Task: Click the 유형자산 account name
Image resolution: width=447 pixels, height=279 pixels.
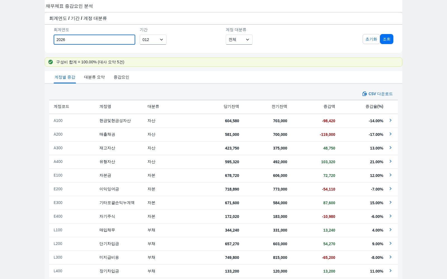Action: (107, 162)
